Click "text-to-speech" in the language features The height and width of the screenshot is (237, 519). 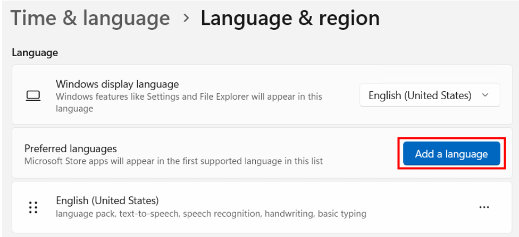click(x=147, y=214)
